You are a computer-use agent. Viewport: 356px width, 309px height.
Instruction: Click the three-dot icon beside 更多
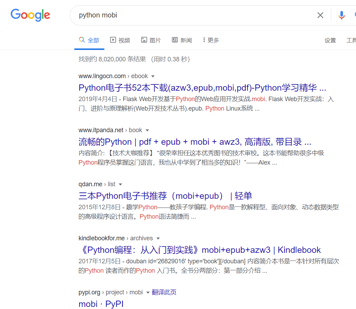click(204, 40)
